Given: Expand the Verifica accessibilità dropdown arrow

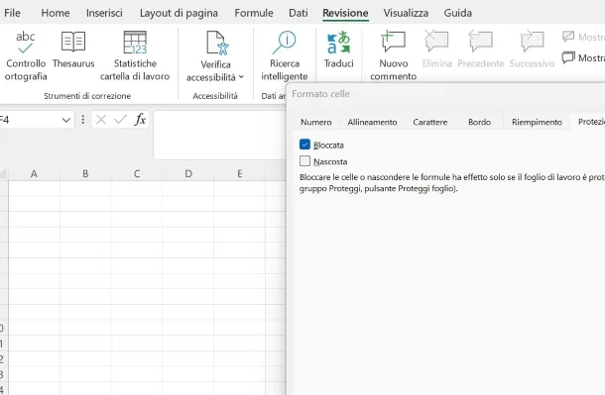Looking at the screenshot, I should click(x=241, y=77).
